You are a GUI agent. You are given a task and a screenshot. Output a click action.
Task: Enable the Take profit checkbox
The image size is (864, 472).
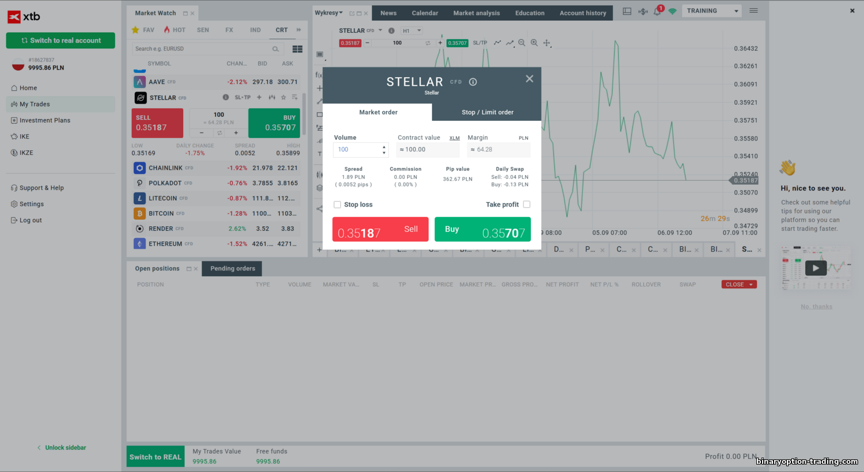[526, 204]
